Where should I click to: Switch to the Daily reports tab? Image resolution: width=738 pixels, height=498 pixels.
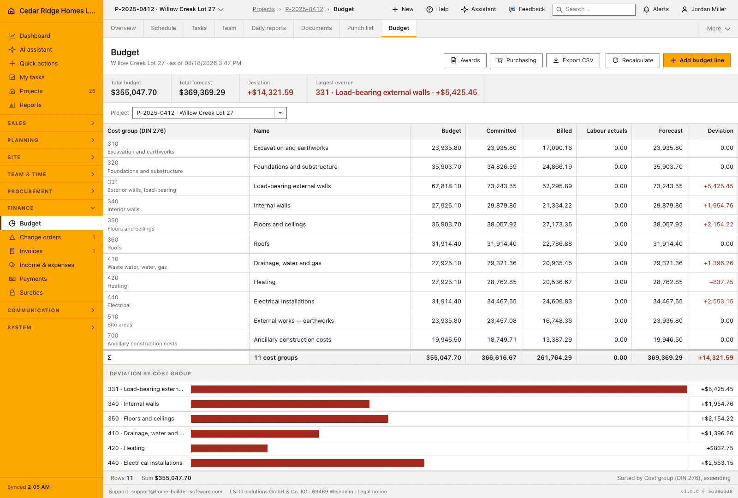point(268,28)
